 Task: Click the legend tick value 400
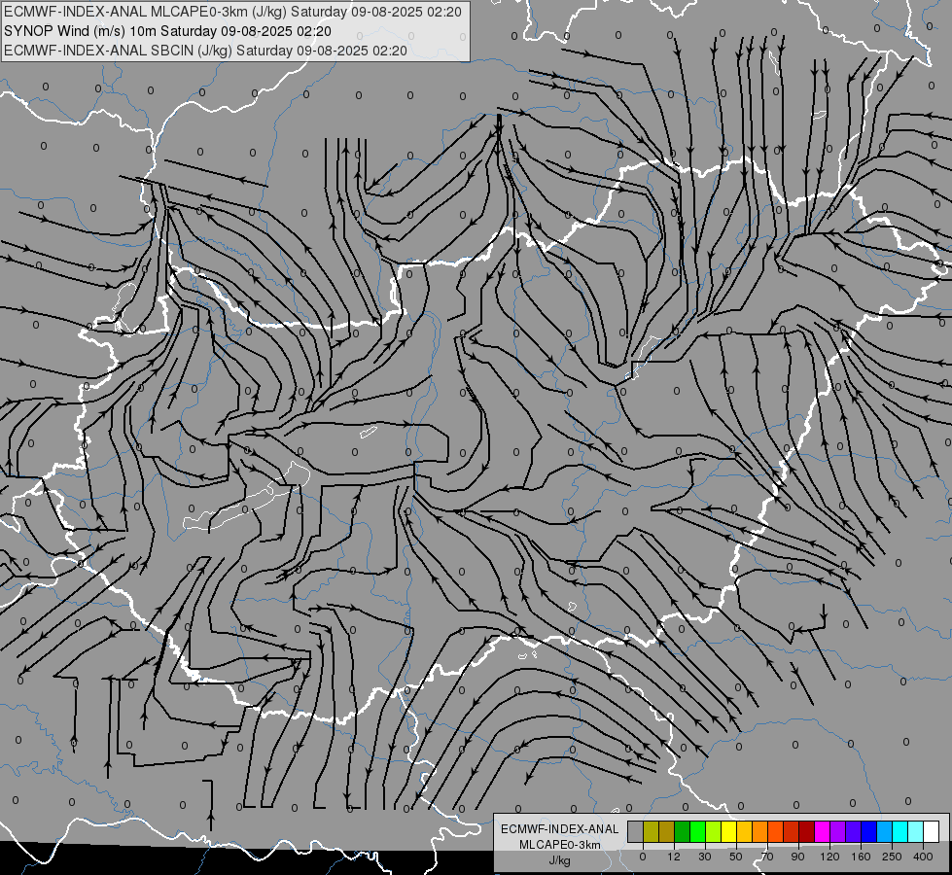[923, 857]
